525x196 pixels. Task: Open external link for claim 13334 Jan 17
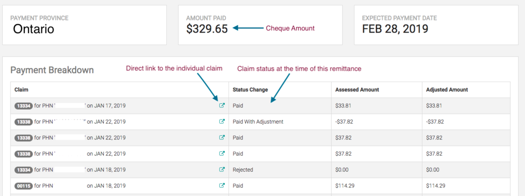[222, 106]
